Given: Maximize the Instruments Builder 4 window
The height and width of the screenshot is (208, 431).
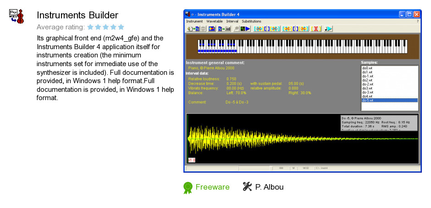Looking at the screenshot, I should 409,14.
